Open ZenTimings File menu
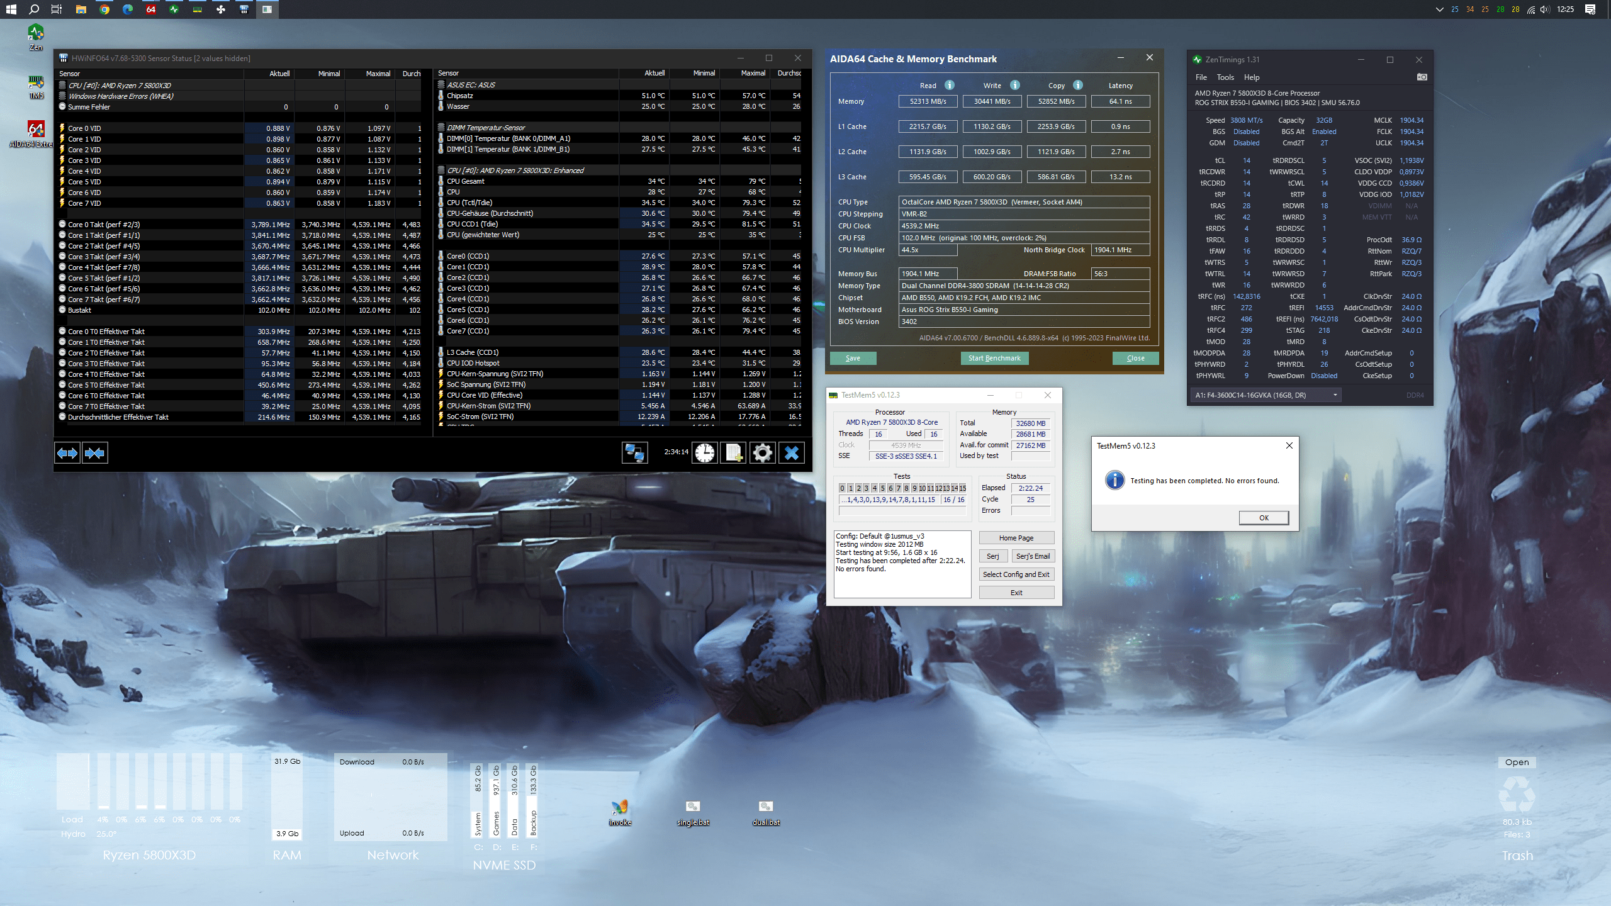Screen dimensions: 1611x906 coord(1201,77)
